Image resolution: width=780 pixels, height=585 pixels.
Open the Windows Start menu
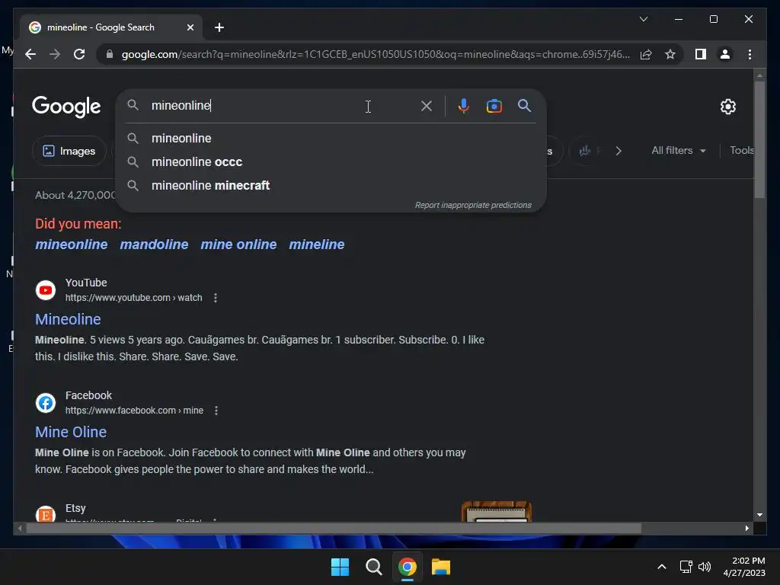pos(340,567)
